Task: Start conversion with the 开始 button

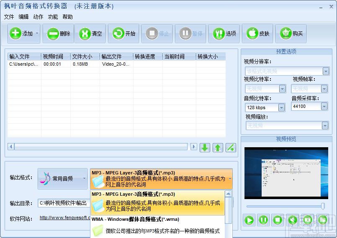Action: click(123, 34)
